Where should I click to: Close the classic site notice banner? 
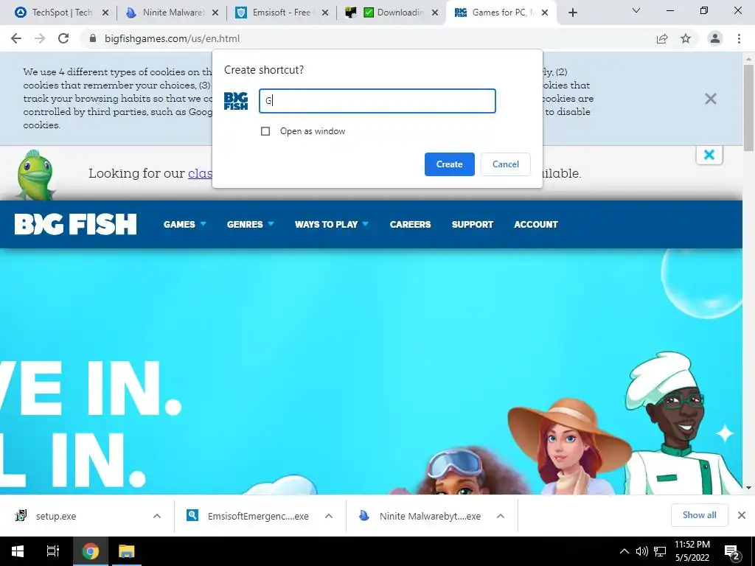pyautogui.click(x=709, y=155)
